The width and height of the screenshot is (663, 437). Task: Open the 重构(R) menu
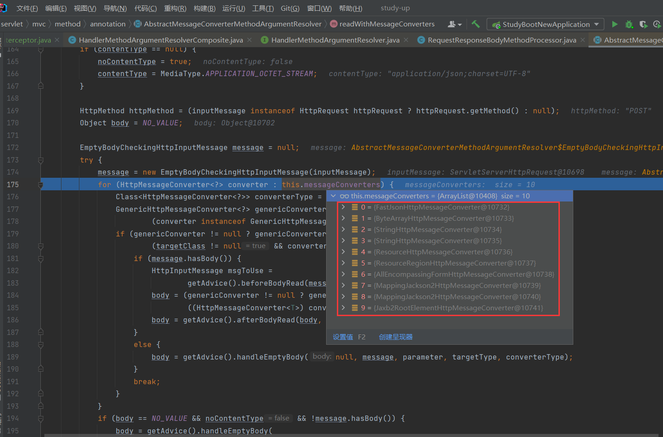pyautogui.click(x=175, y=8)
